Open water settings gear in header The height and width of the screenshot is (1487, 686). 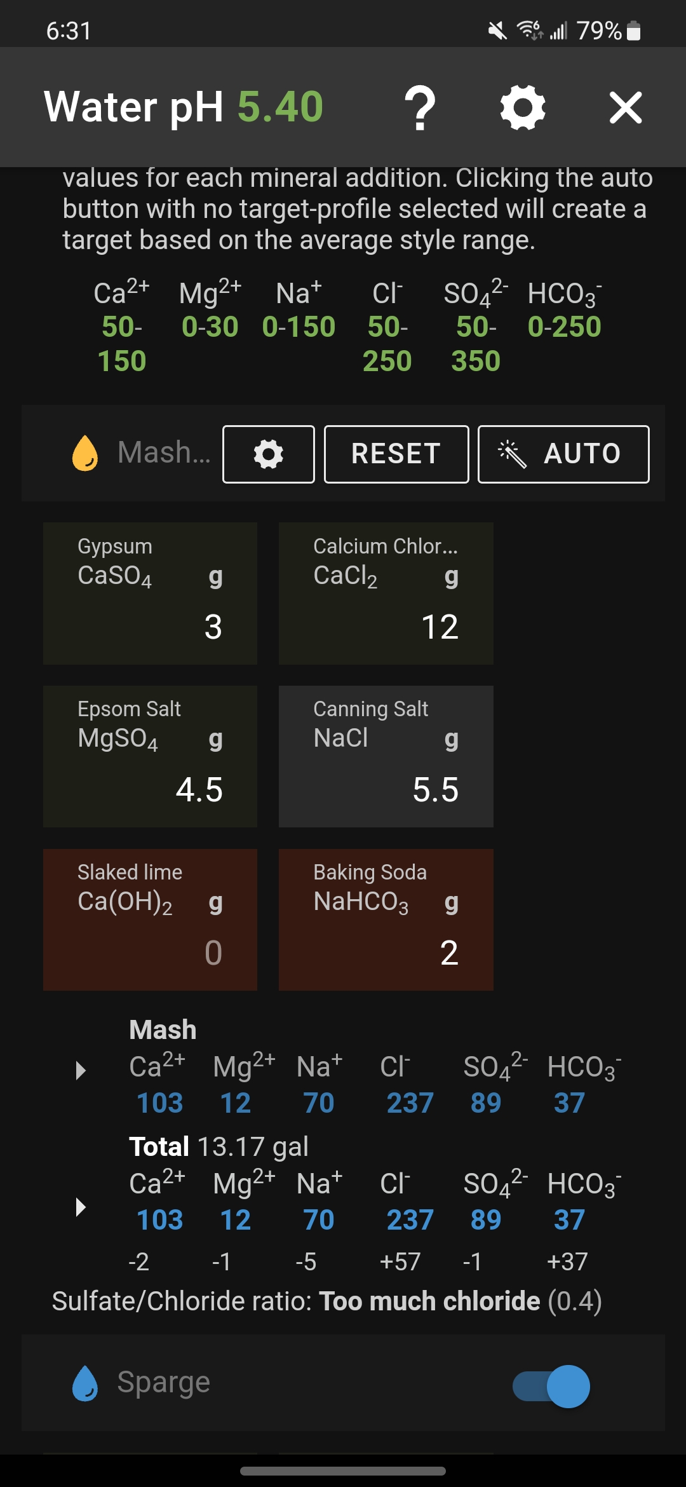(523, 107)
